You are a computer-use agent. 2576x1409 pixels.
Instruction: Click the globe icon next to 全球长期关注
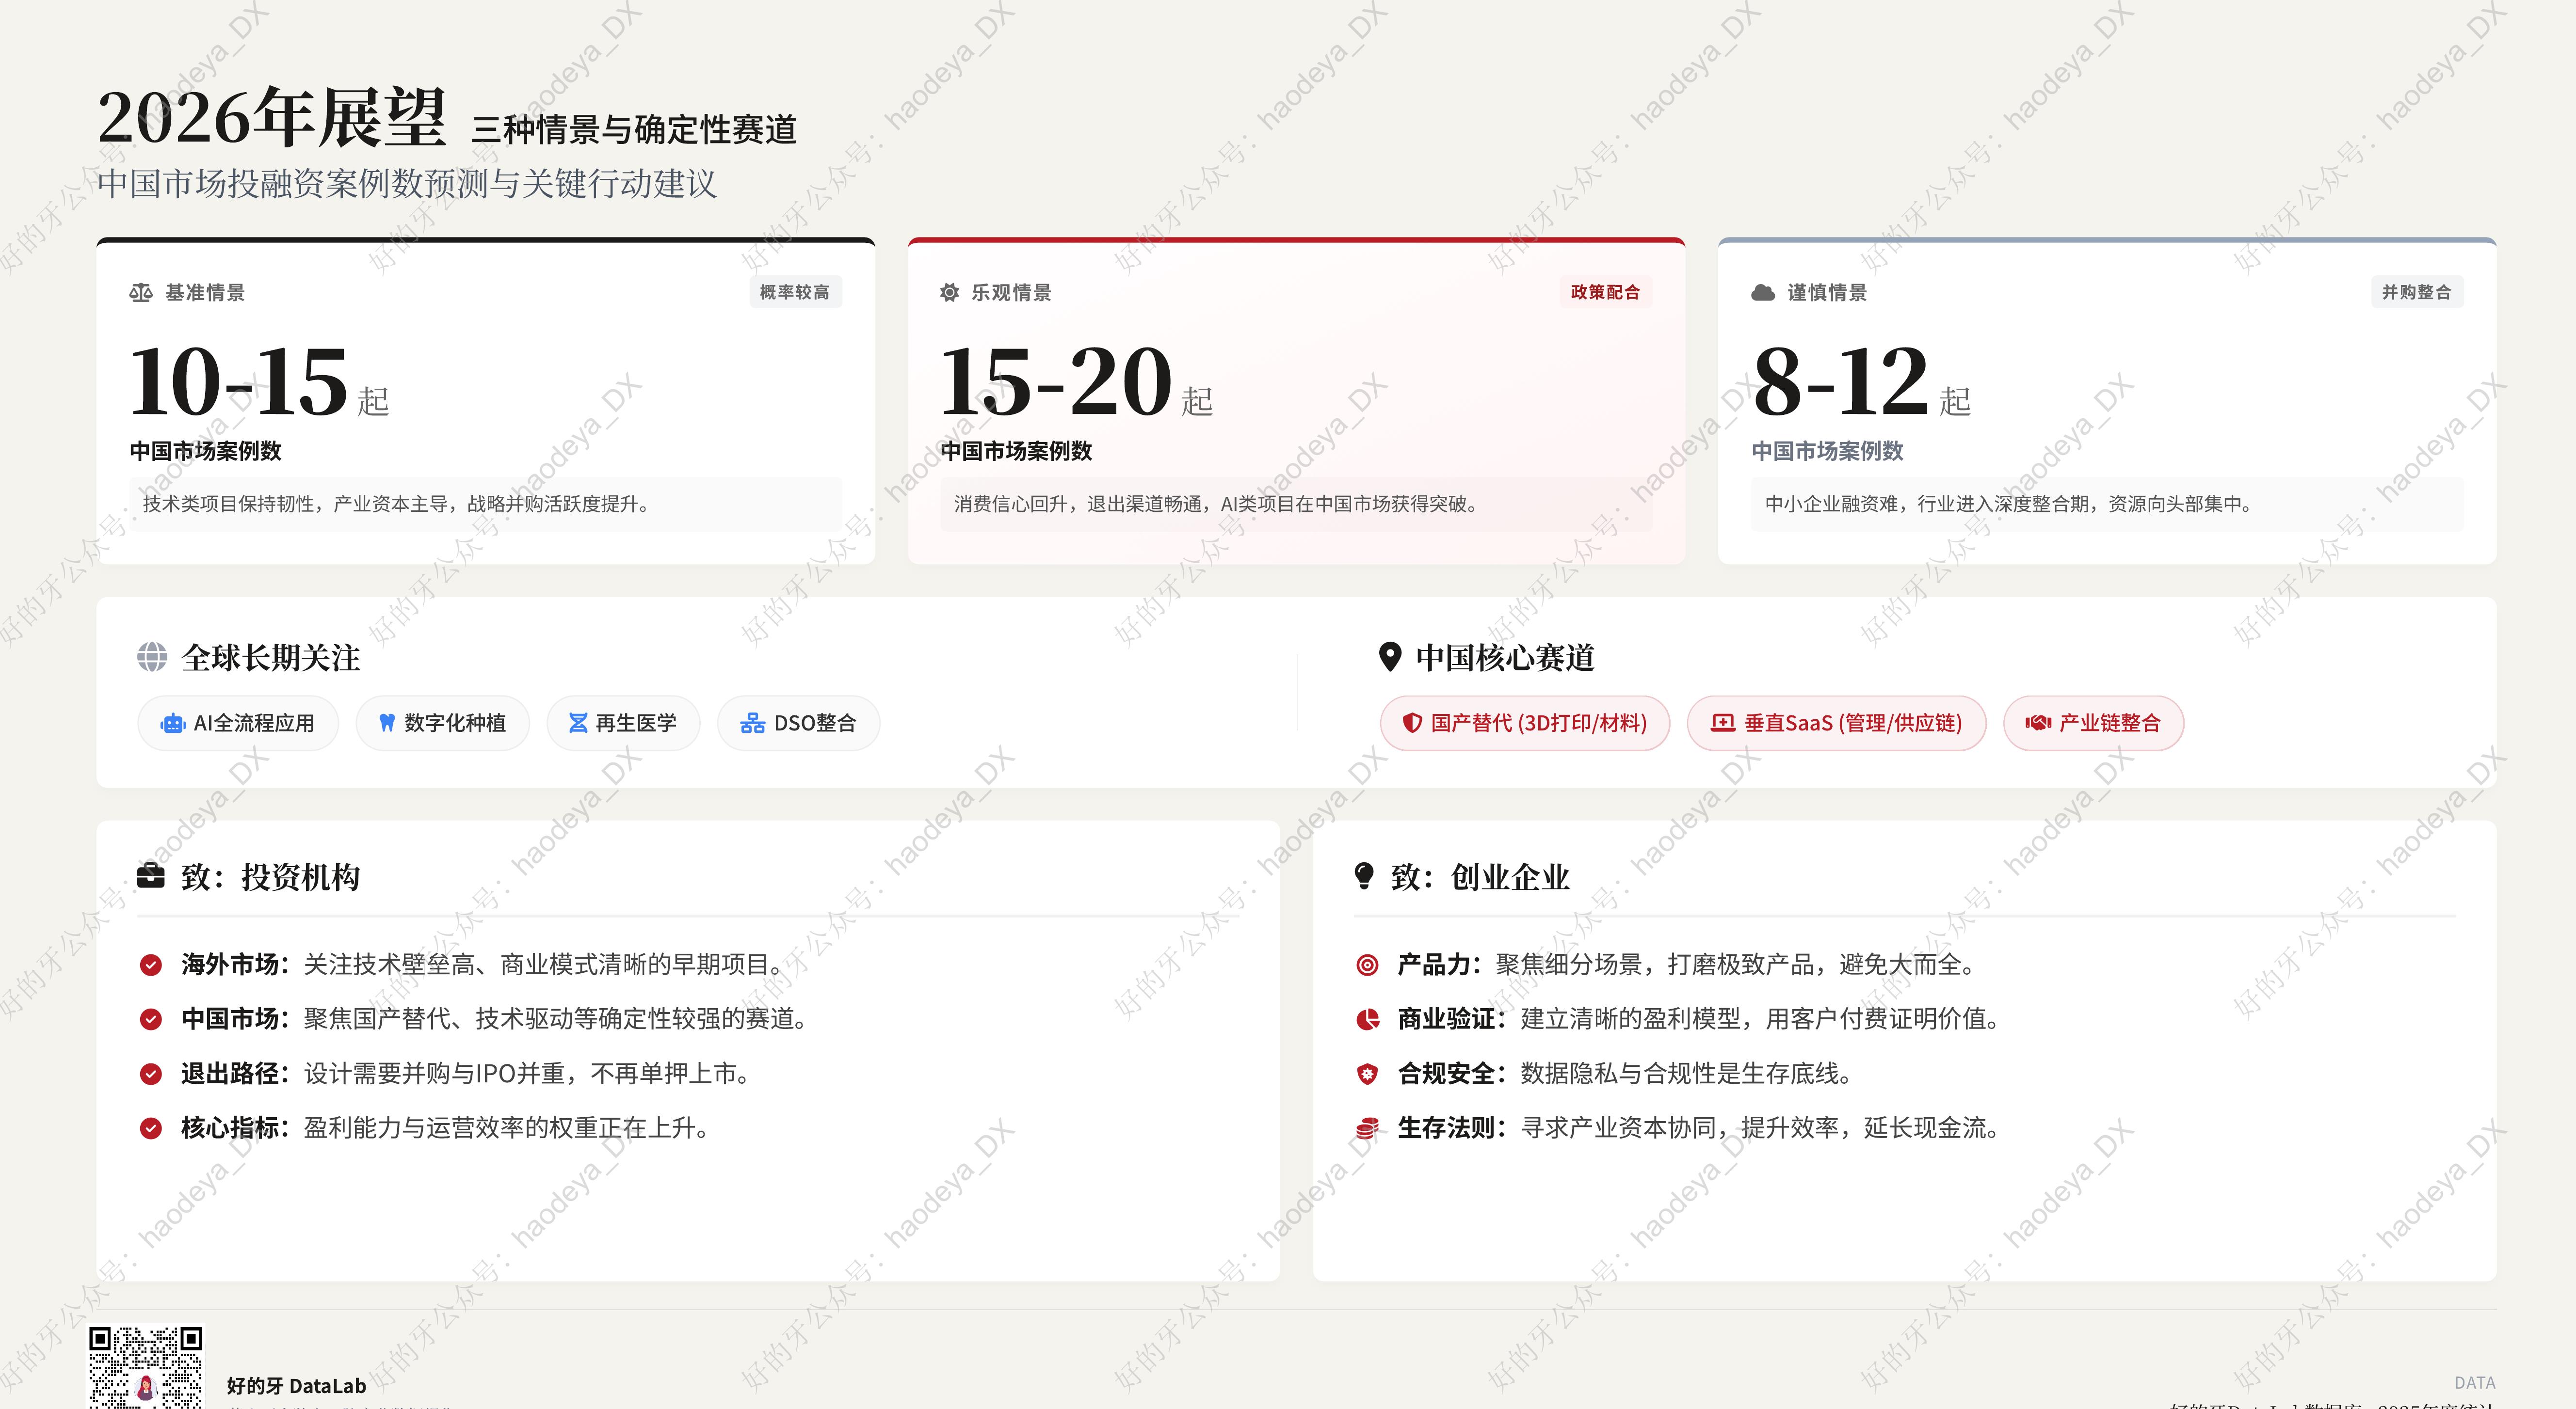152,657
